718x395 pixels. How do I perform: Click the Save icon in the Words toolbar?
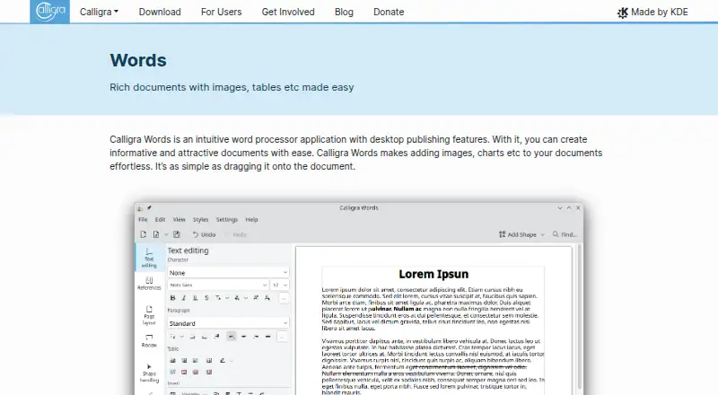(x=177, y=234)
